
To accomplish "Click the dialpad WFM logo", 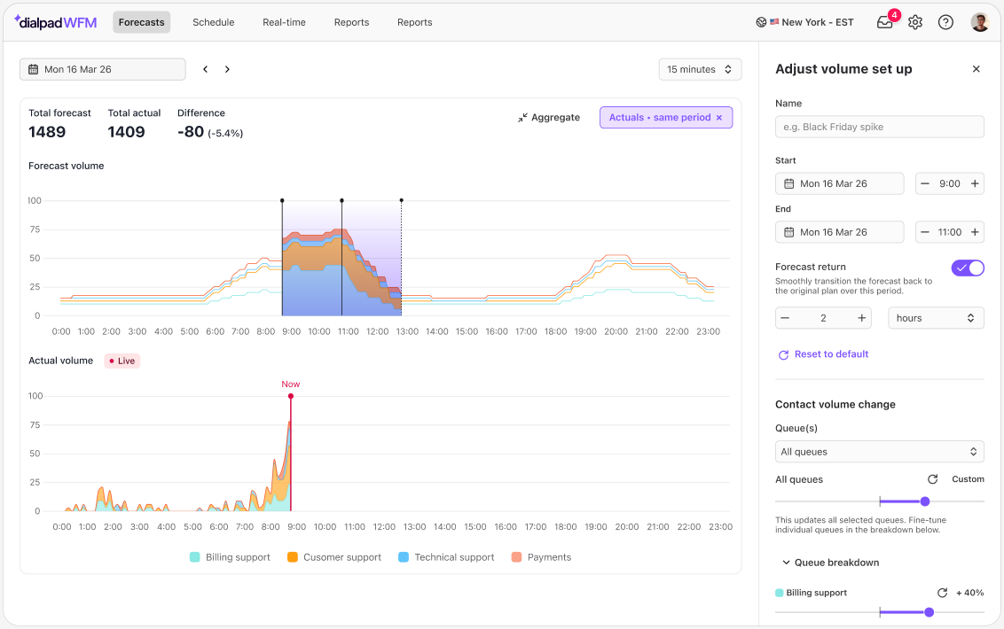I will point(56,22).
